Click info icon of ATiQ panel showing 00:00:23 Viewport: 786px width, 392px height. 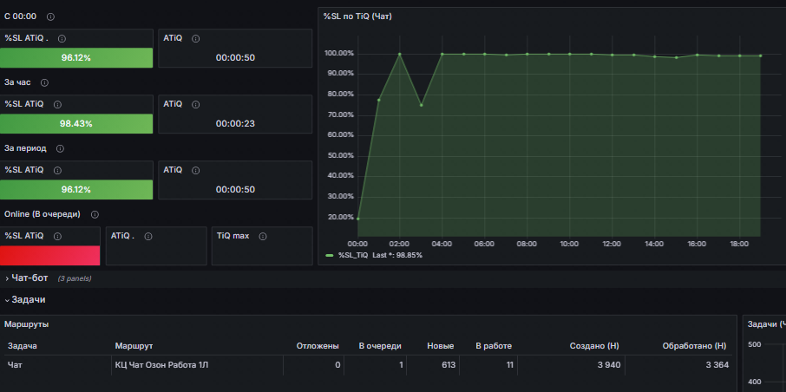[x=195, y=105]
